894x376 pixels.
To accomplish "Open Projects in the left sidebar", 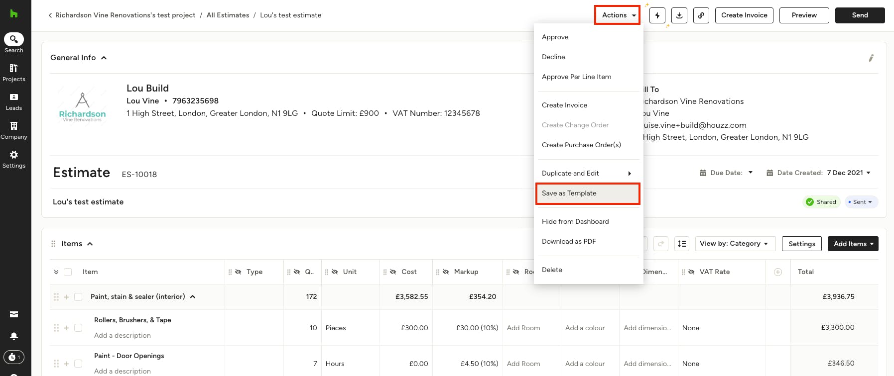I will point(14,73).
